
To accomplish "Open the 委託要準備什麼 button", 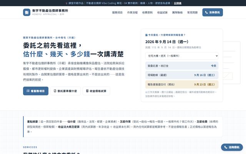I will [65, 91].
